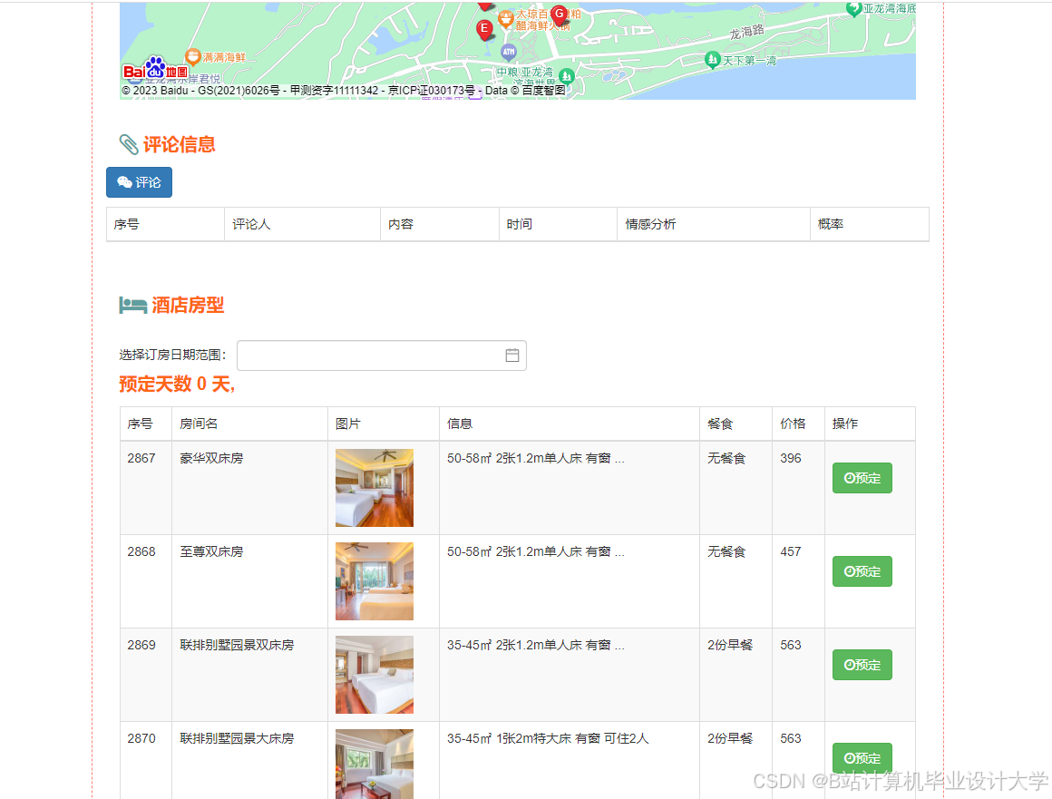1052x799 pixels.
Task: Open the calendar icon in the date field
Action: (512, 356)
